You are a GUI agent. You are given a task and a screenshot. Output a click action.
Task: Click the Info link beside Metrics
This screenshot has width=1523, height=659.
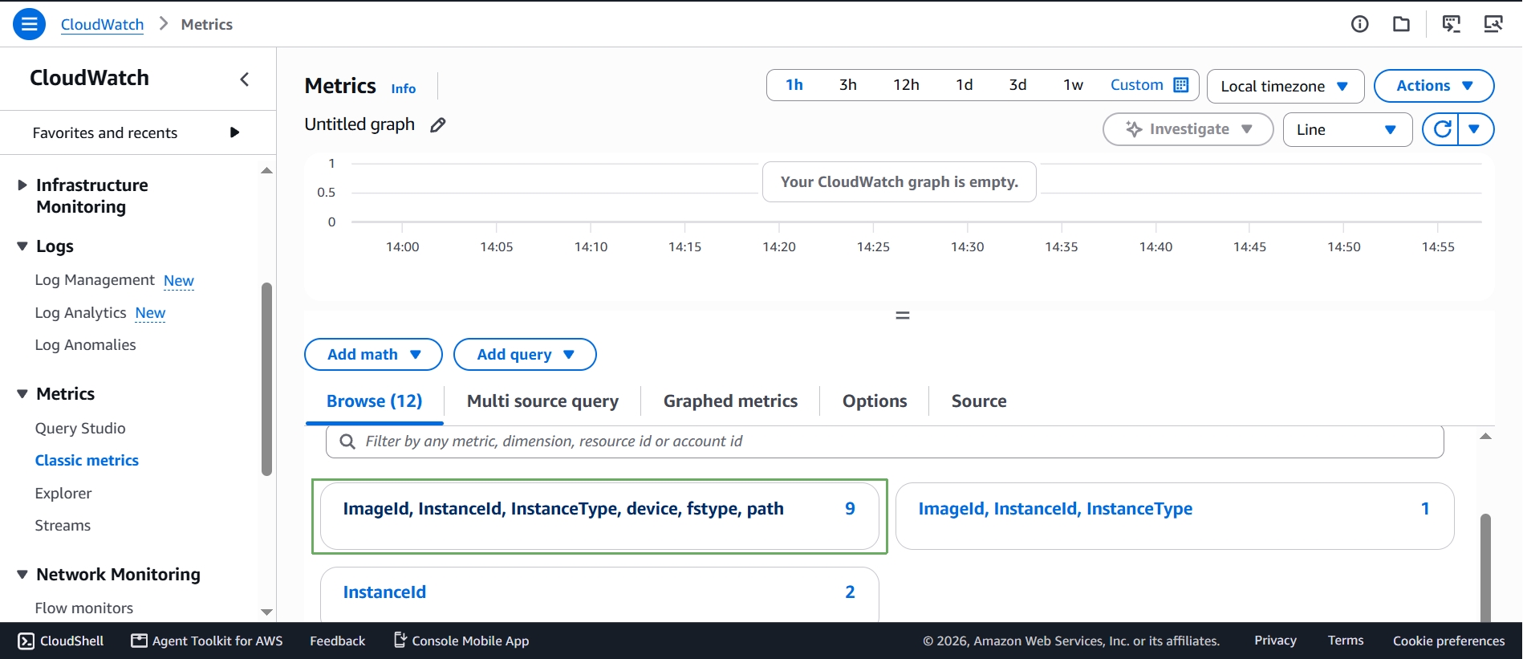pos(404,88)
